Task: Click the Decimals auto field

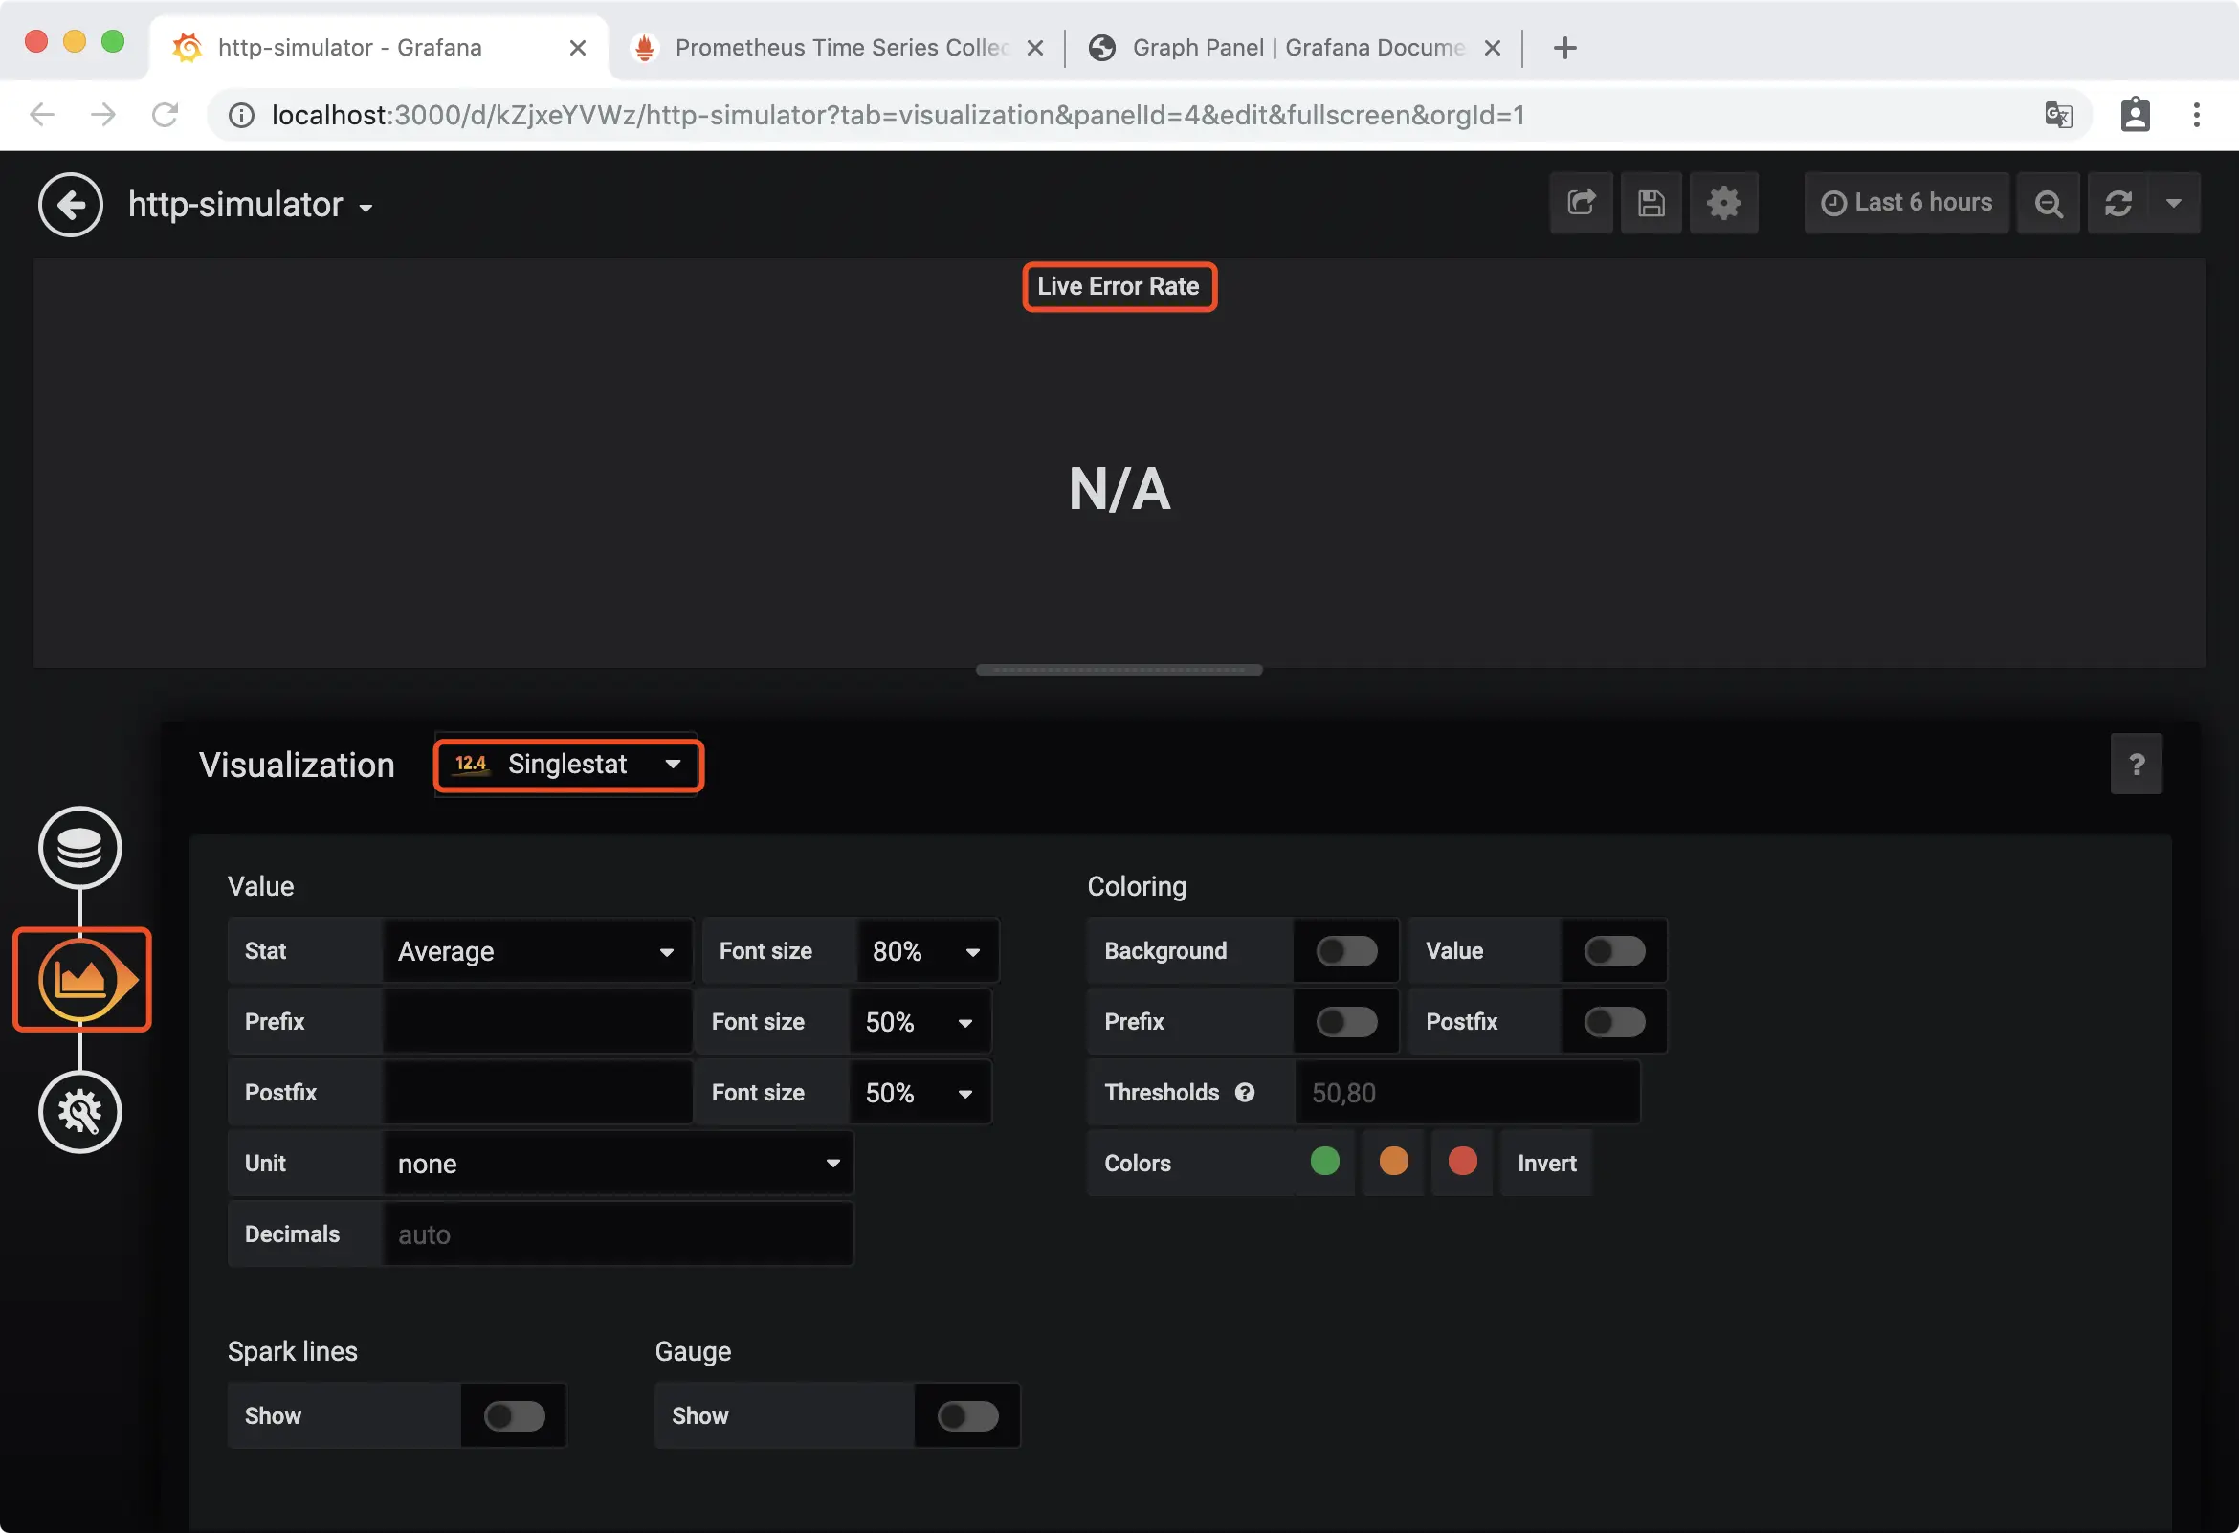Action: [x=617, y=1234]
